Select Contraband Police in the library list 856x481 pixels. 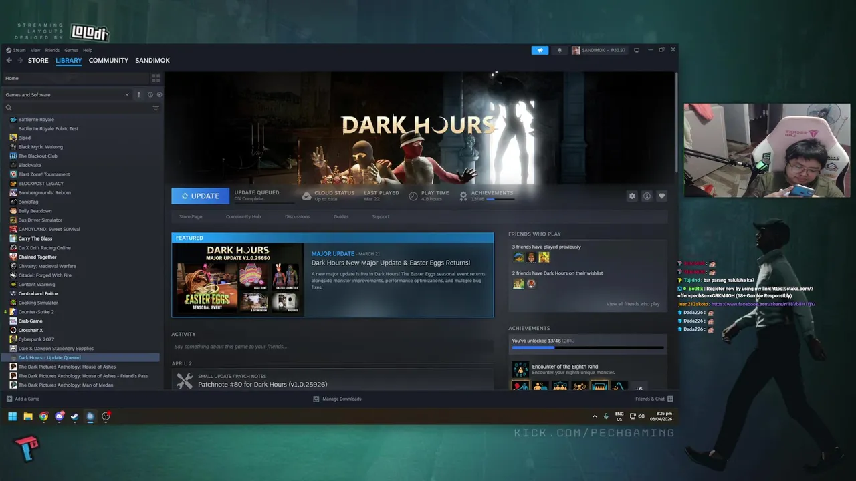pos(37,293)
